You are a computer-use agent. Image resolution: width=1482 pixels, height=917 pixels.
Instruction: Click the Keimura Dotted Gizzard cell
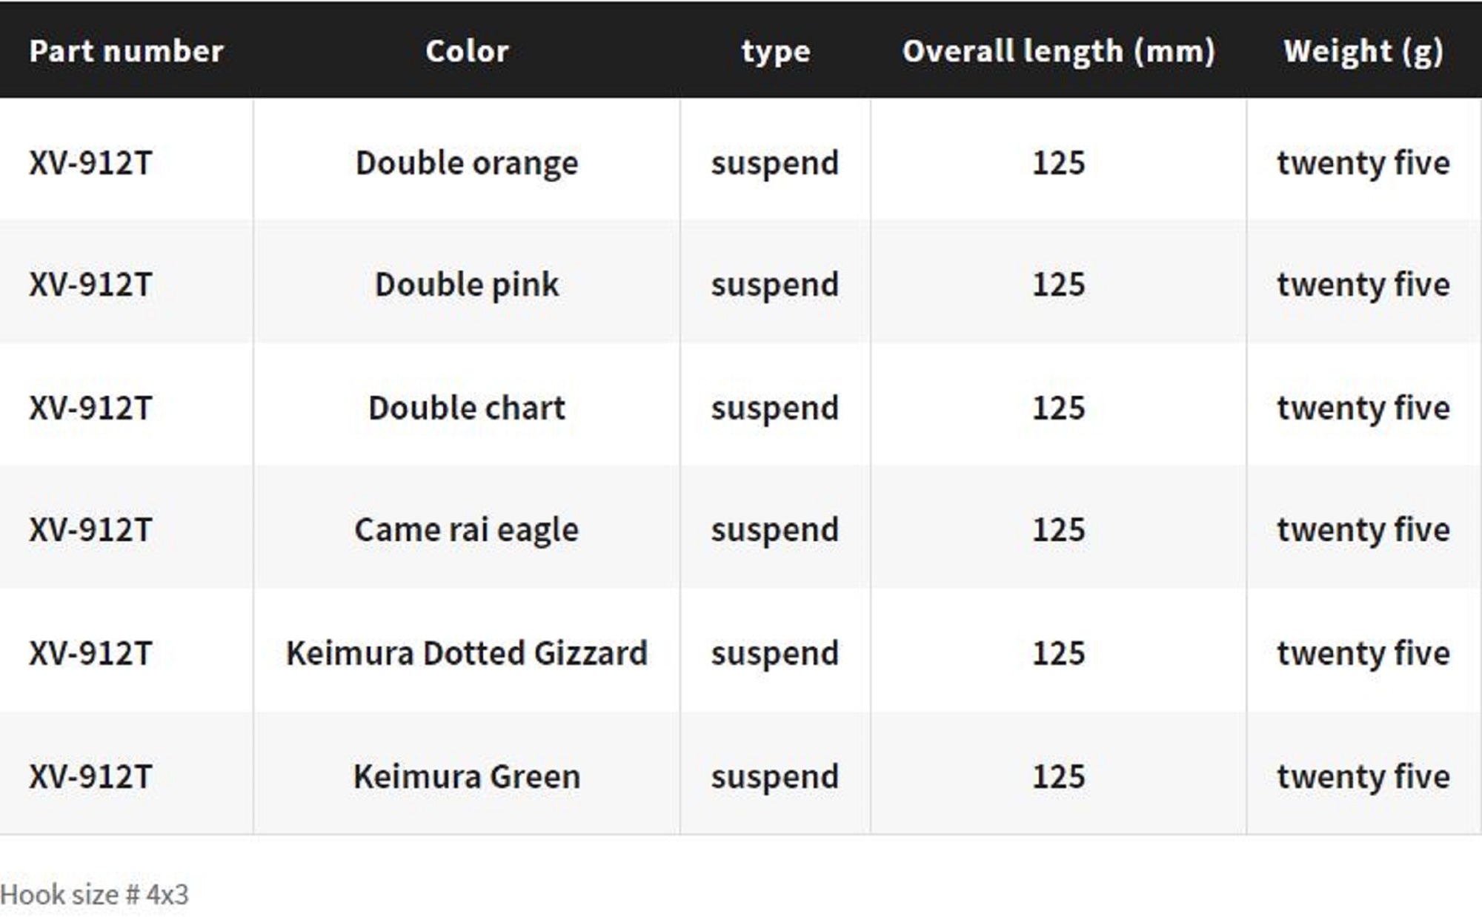tap(467, 653)
